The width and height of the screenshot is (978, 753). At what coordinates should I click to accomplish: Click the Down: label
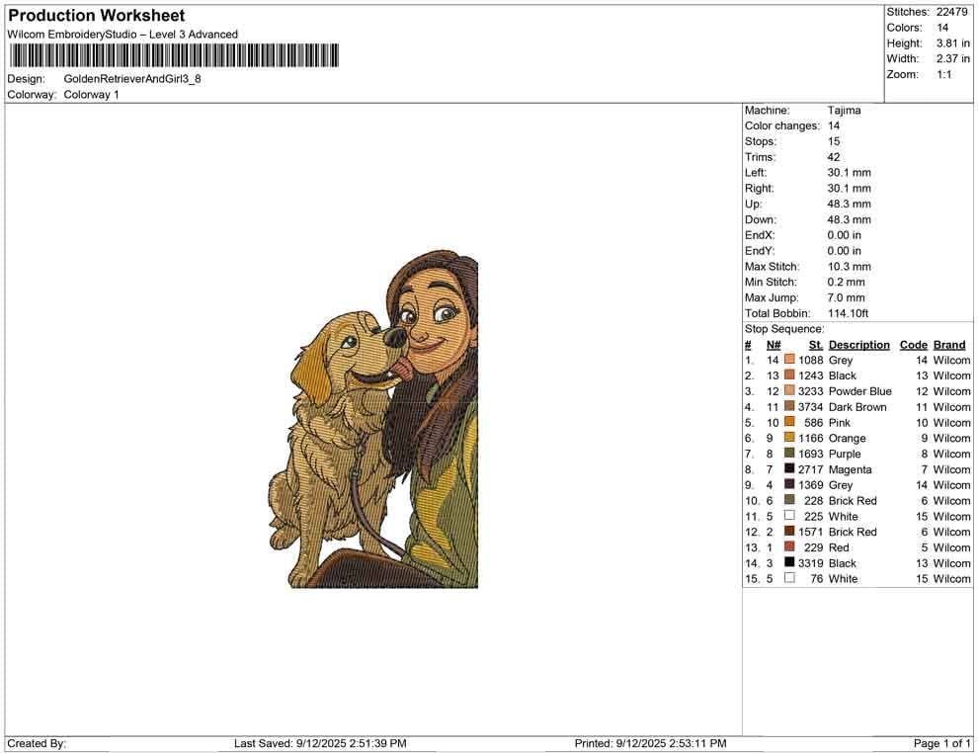click(761, 219)
